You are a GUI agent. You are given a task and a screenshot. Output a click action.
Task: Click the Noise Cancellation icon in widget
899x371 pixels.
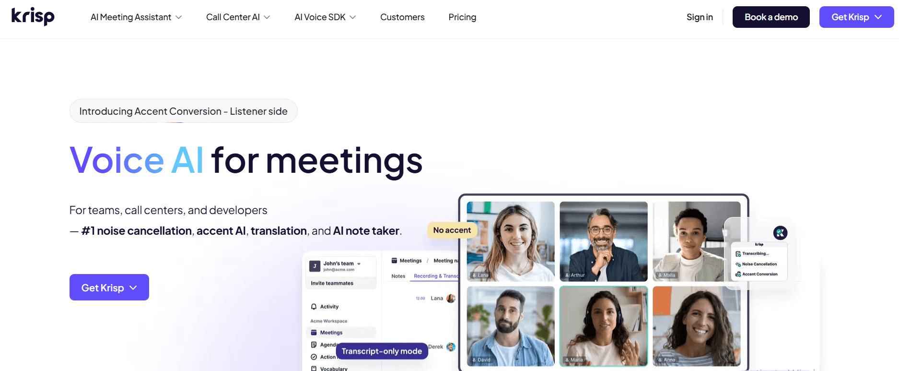(x=738, y=264)
